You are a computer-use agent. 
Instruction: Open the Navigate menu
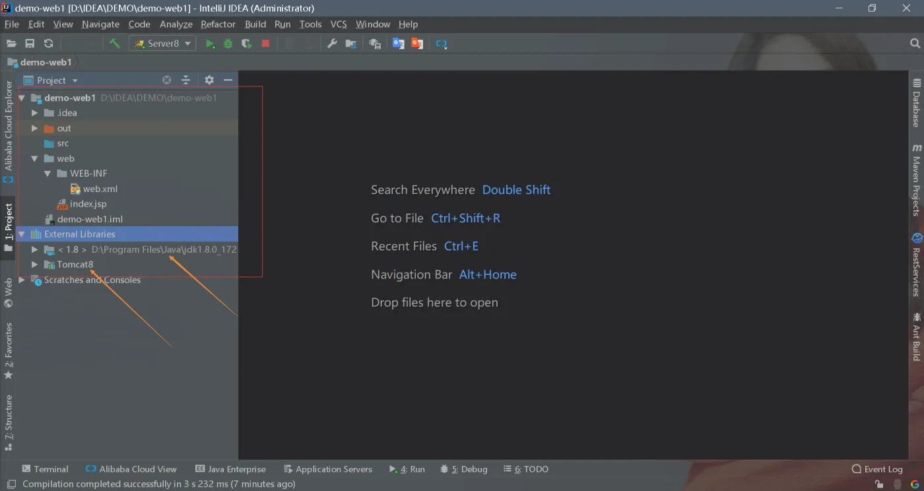[100, 24]
